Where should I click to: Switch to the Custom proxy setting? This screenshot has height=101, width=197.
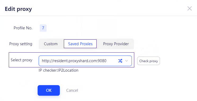point(51,44)
